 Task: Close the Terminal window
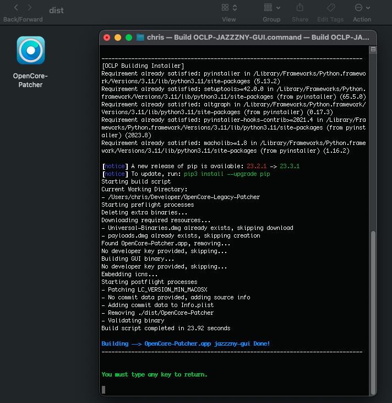(x=107, y=37)
